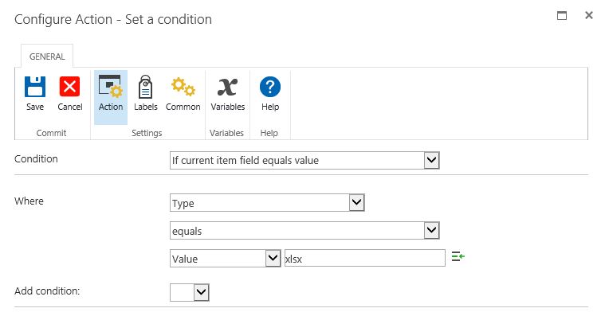
Task: Switch to the GENERAL ribbon tab
Action: pyautogui.click(x=47, y=57)
